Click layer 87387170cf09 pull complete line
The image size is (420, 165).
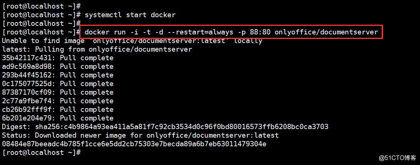[57, 92]
